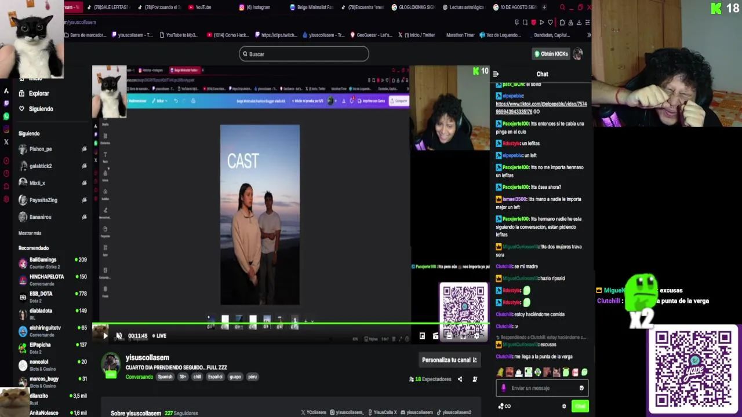Open the YisusColla X Threads link

click(x=382, y=413)
